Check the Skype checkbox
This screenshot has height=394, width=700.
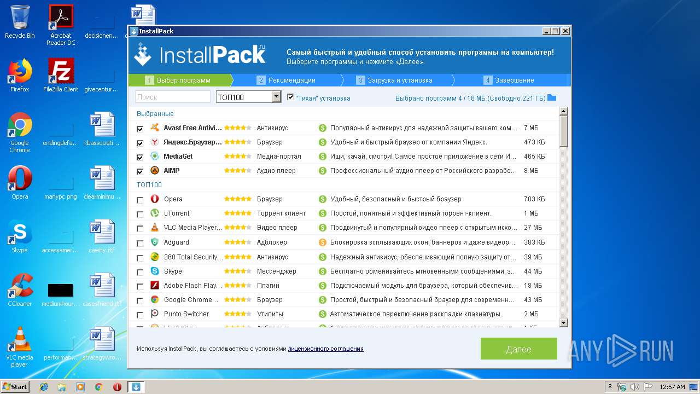coord(140,271)
